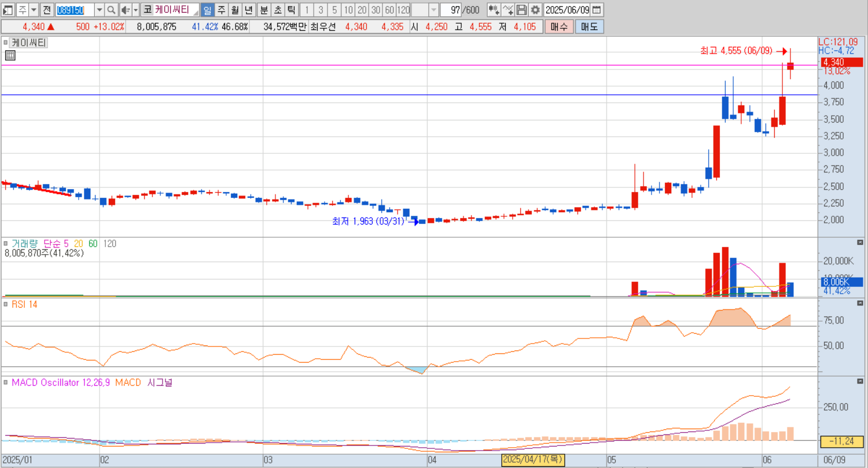Switch to the 년 yearly period tab
This screenshot has width=868, height=468.
[x=248, y=10]
